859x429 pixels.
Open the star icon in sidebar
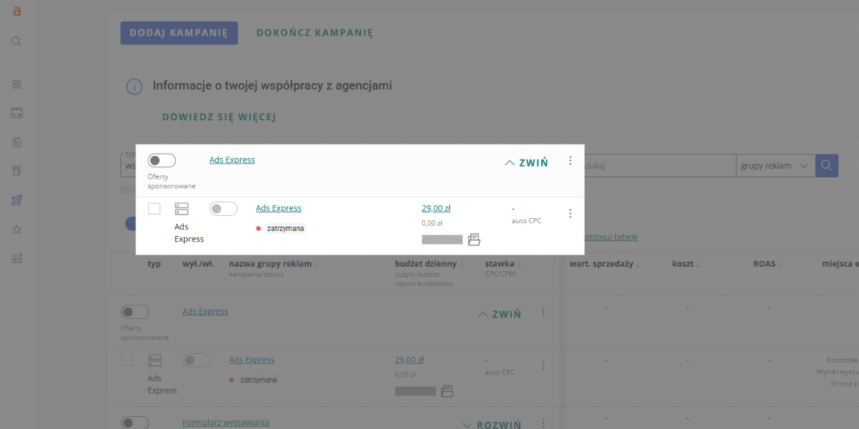pos(17,230)
